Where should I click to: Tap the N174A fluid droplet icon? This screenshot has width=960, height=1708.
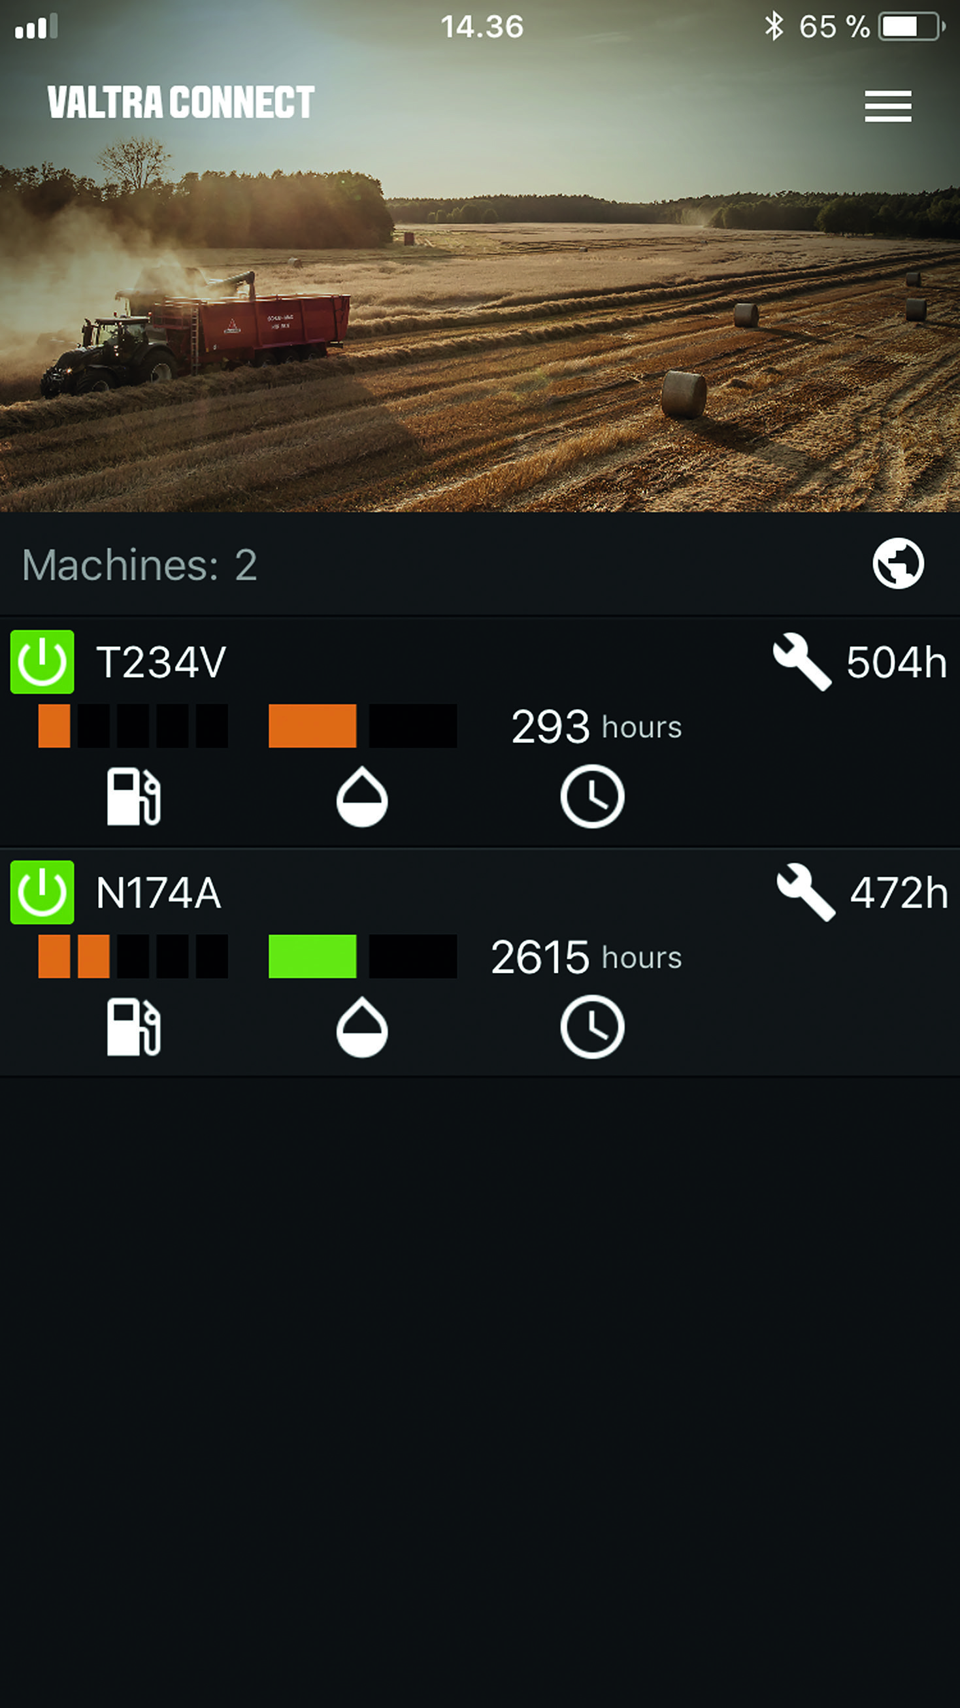click(x=362, y=1027)
